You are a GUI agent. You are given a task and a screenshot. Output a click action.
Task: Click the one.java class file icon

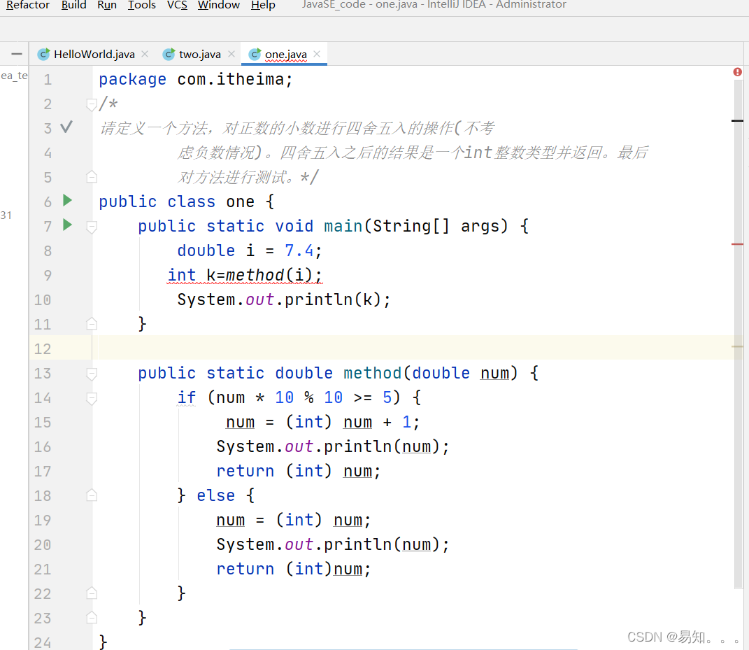(255, 54)
